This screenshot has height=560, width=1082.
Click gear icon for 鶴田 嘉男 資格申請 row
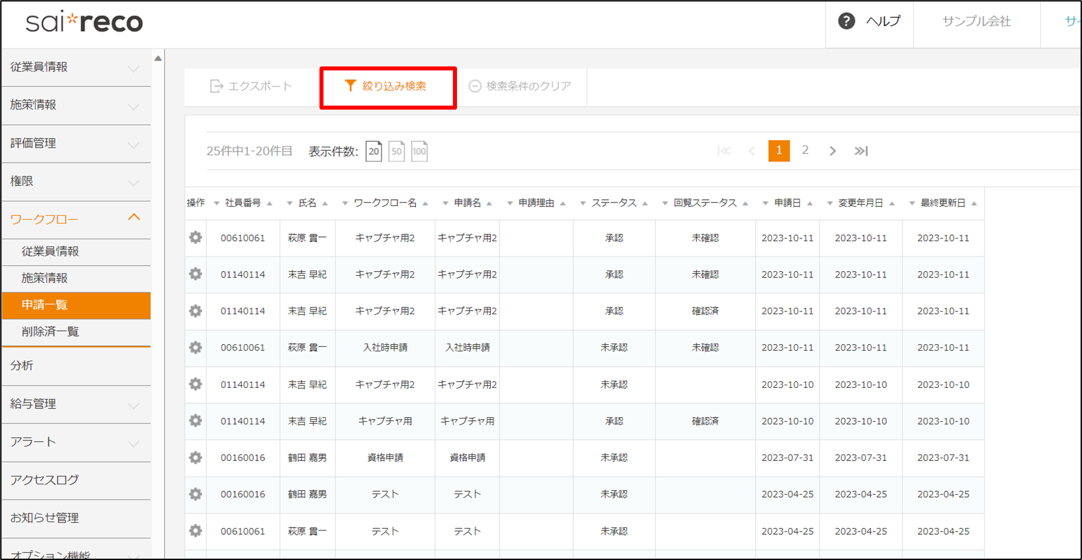point(195,458)
